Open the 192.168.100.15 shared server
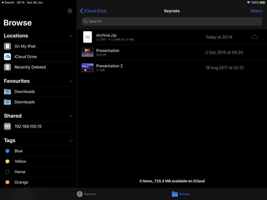The height and width of the screenshot is (200, 267). (x=38, y=126)
